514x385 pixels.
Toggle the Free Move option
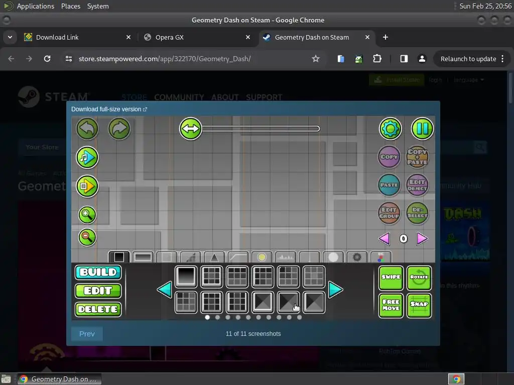(x=391, y=305)
